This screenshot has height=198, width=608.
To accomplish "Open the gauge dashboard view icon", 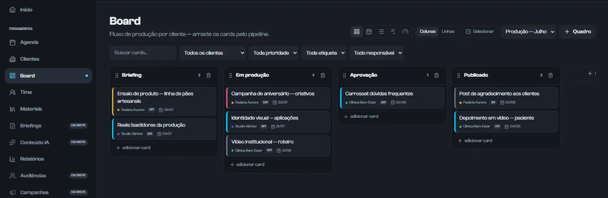I will pyautogui.click(x=406, y=32).
